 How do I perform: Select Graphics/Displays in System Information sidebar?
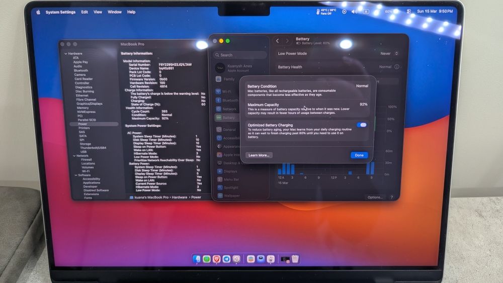tap(90, 104)
